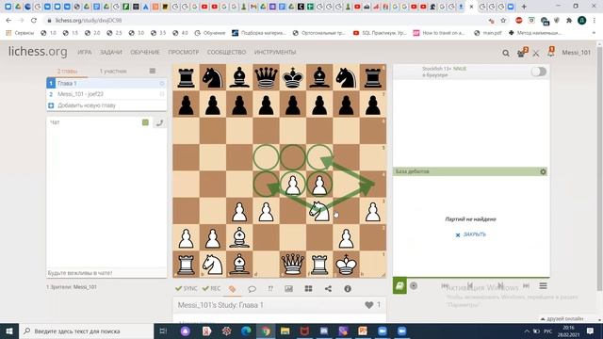The image size is (603, 339).
Task: Open the friends challenges icon
Action: [522, 53]
